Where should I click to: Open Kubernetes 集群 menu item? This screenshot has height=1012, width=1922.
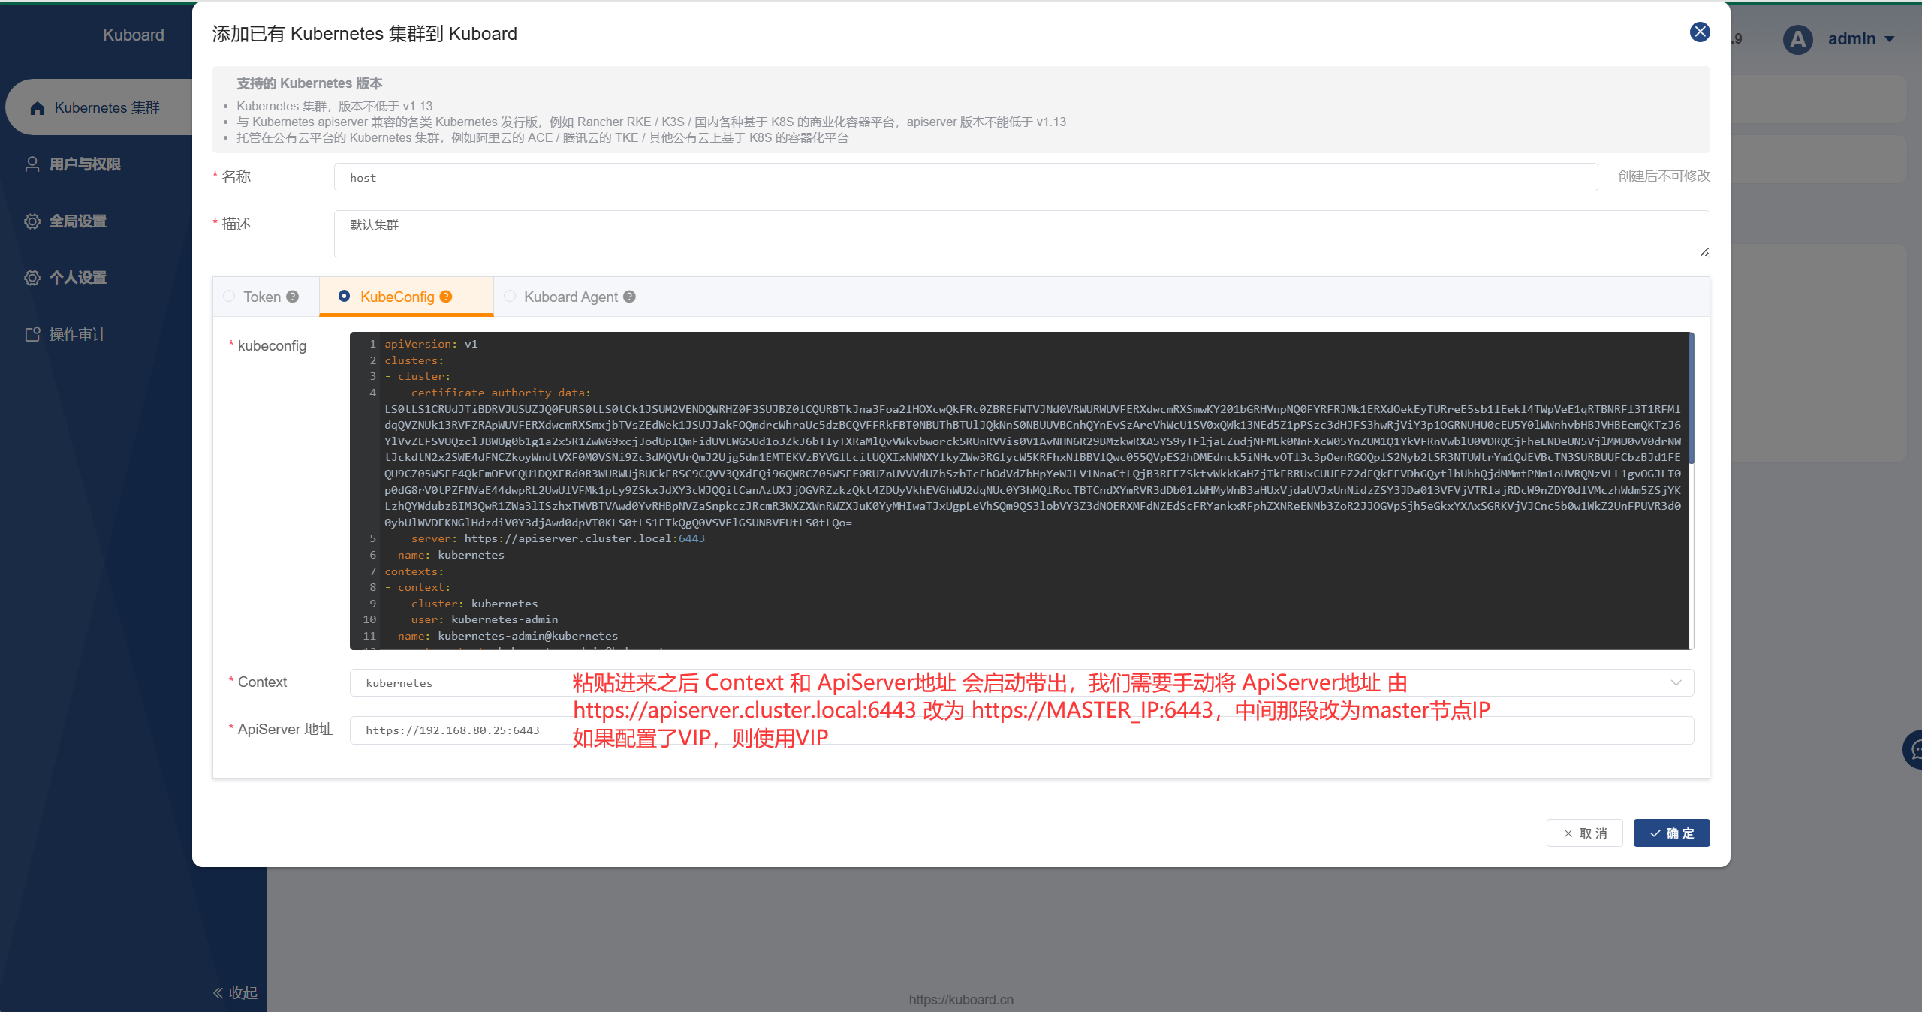click(107, 107)
